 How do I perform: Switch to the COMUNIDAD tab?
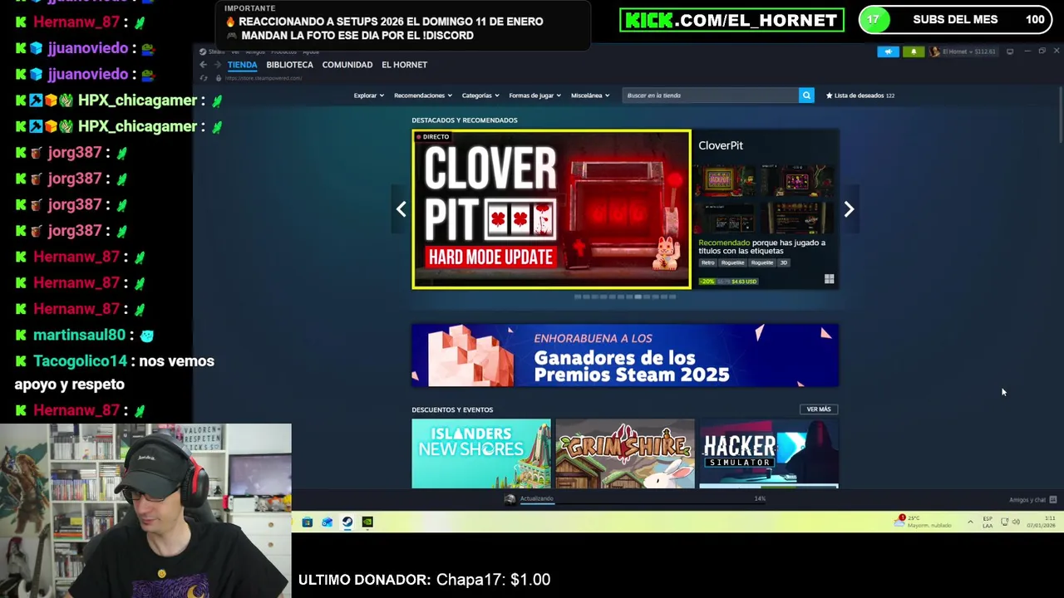347,65
